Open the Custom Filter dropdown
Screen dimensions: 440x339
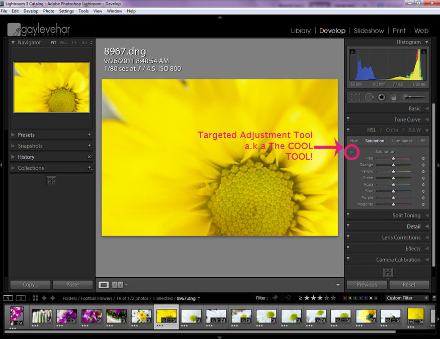coord(407,298)
